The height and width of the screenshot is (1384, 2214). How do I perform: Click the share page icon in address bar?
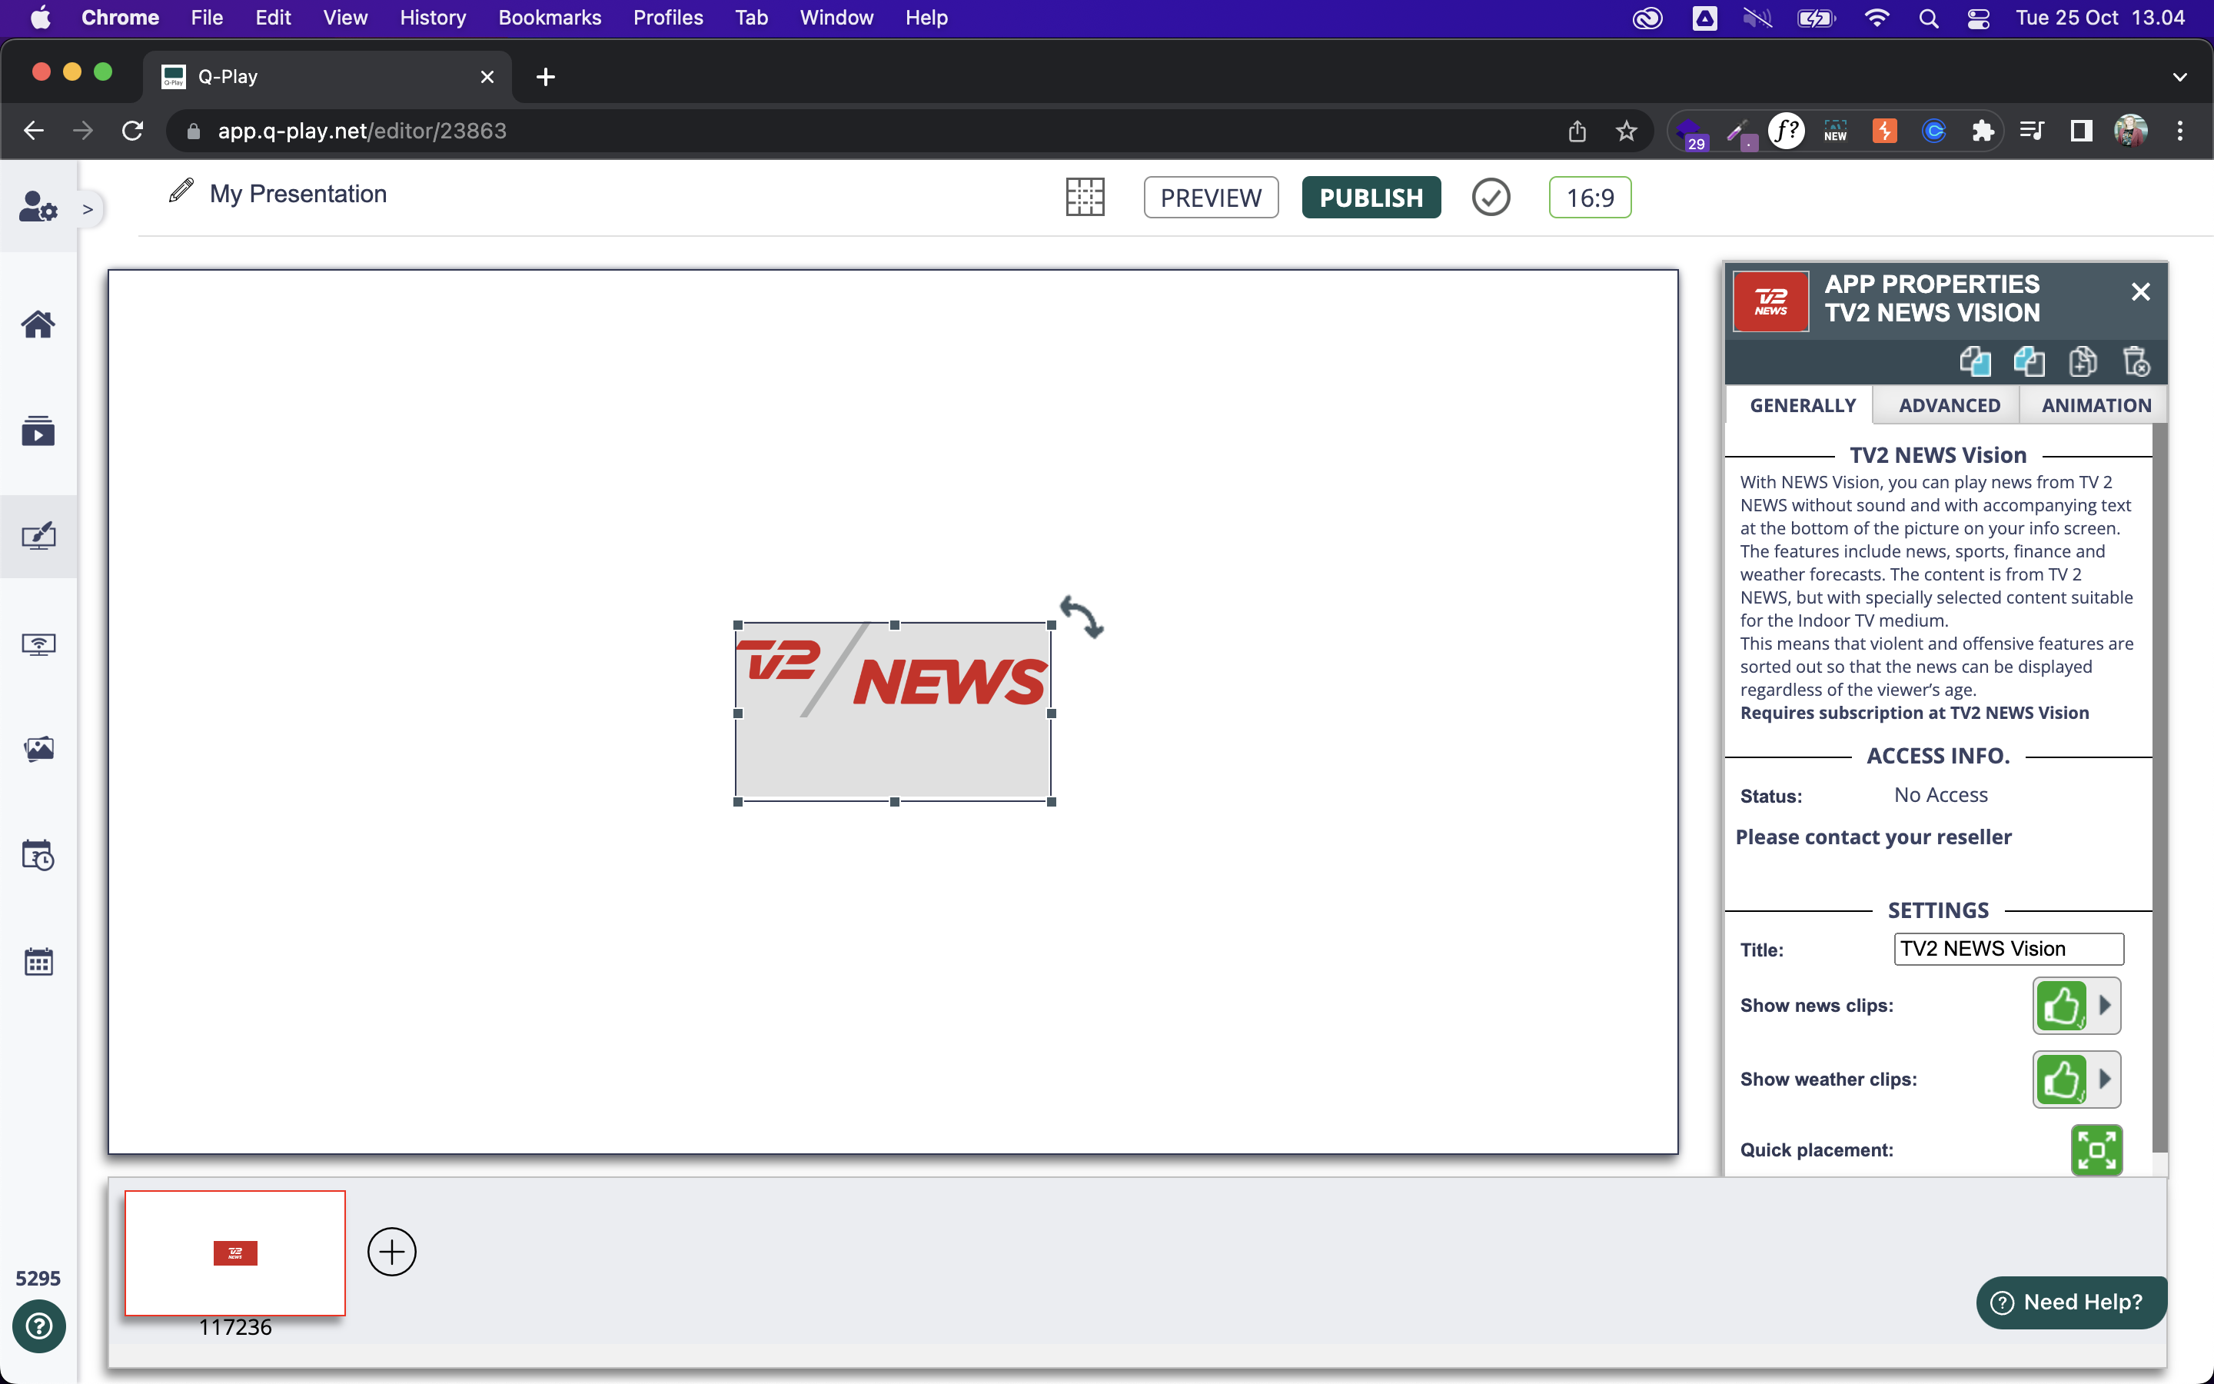(1577, 131)
